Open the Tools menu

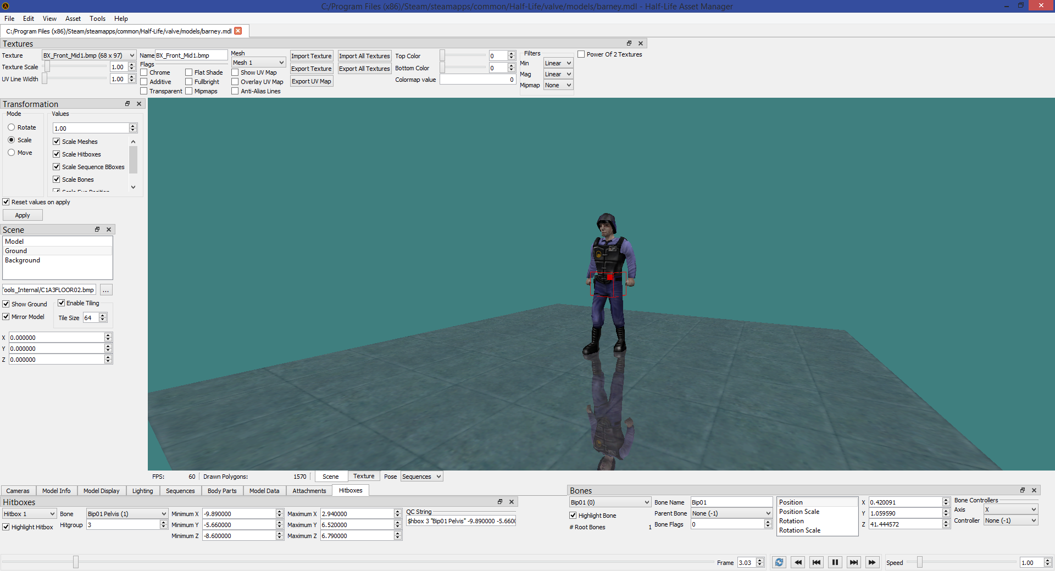coord(97,19)
